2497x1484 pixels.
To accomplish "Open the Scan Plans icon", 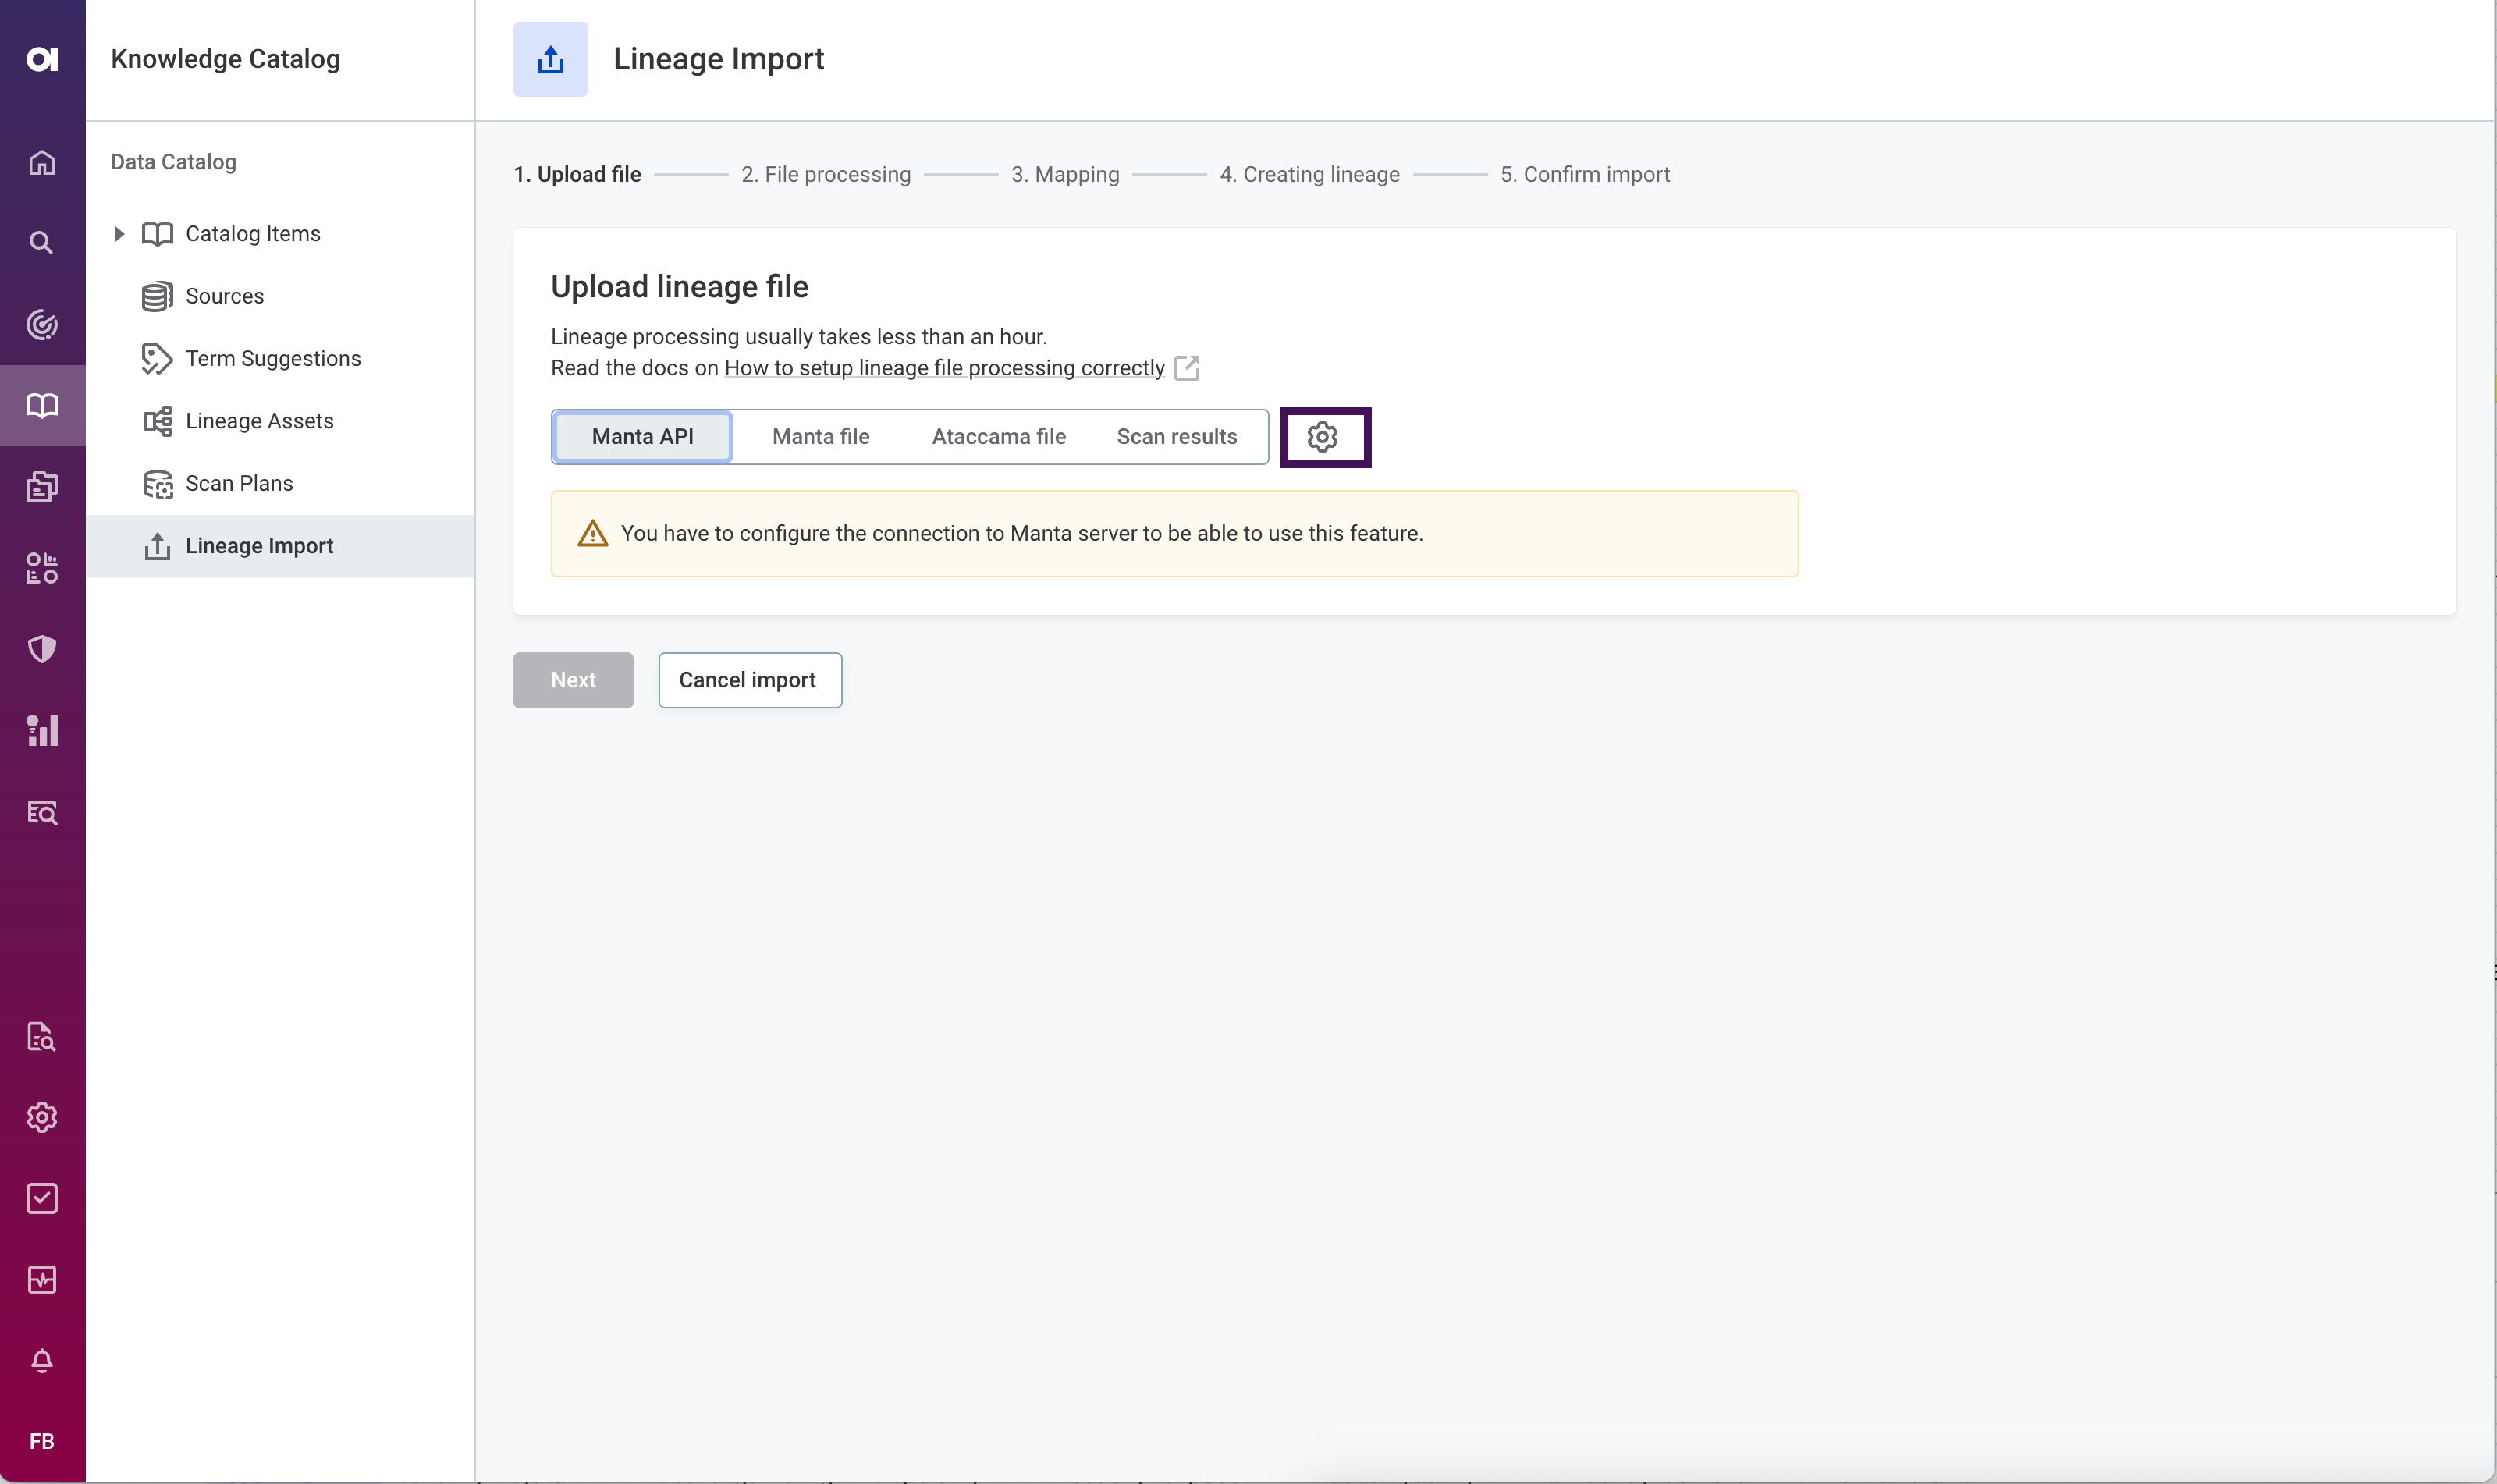I will 157,483.
